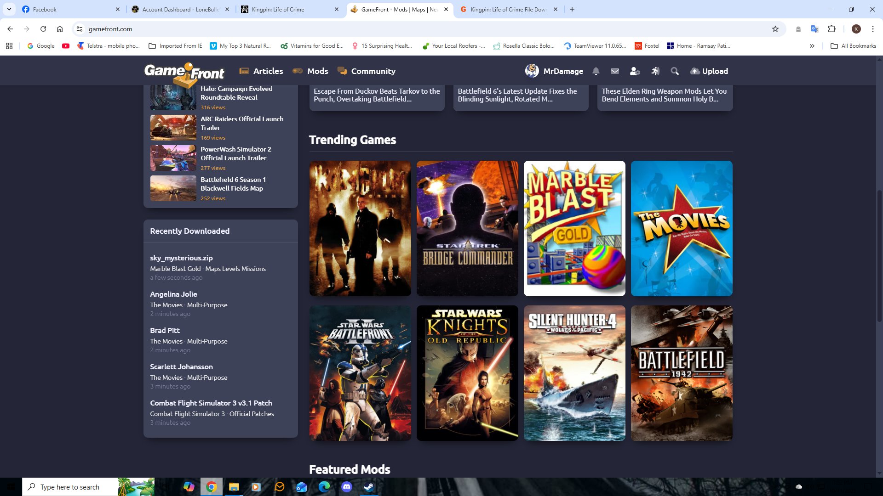The height and width of the screenshot is (496, 883).
Task: Expand the hidden bookmarks chevron
Action: 812,46
